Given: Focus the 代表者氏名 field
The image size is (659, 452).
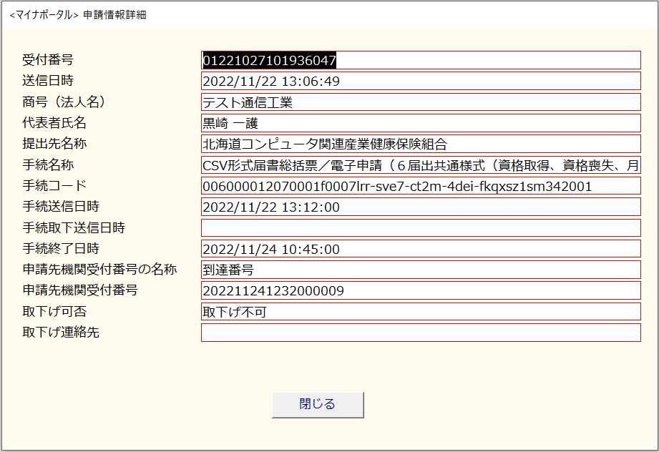Looking at the screenshot, I should click(420, 123).
